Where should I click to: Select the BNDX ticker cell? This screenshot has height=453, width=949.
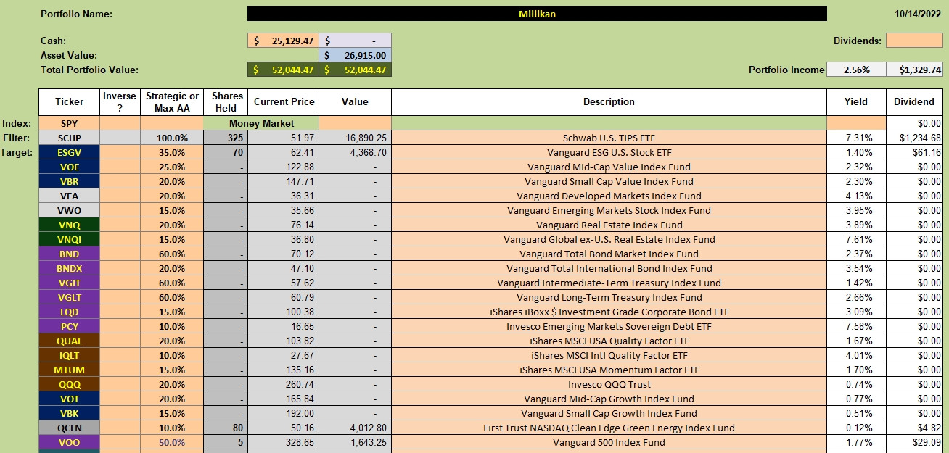coord(70,268)
